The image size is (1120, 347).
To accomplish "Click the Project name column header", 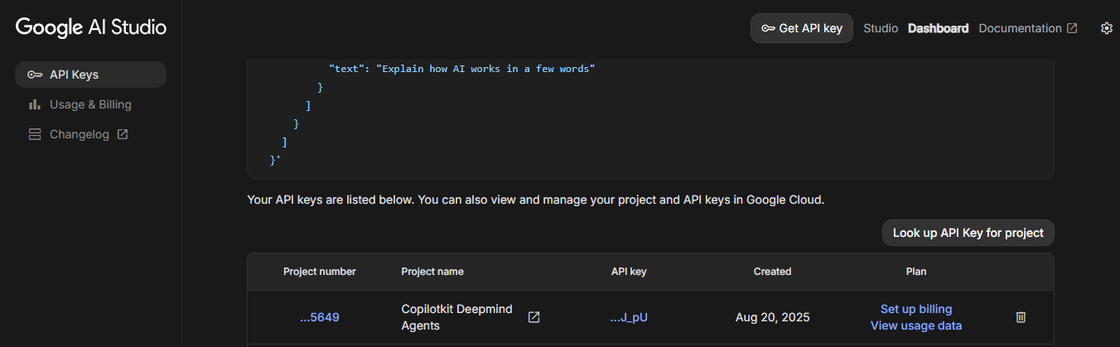I will tap(432, 272).
